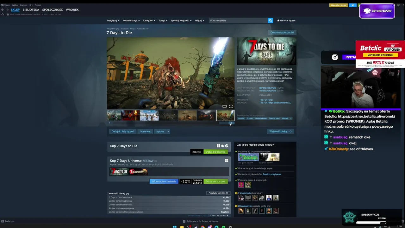Open Centrum społeczności button
This screenshot has width=405, height=228.
(x=282, y=33)
